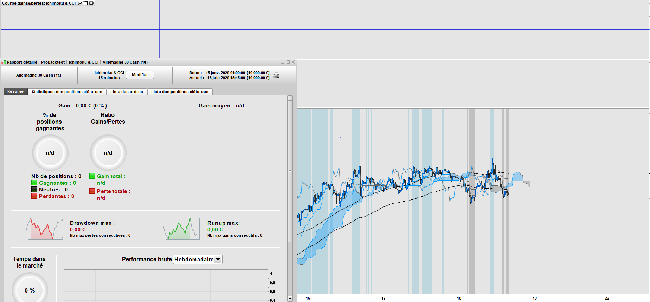The image size is (650, 302).
Task: Click the Performance brute label
Action: pyautogui.click(x=147, y=260)
